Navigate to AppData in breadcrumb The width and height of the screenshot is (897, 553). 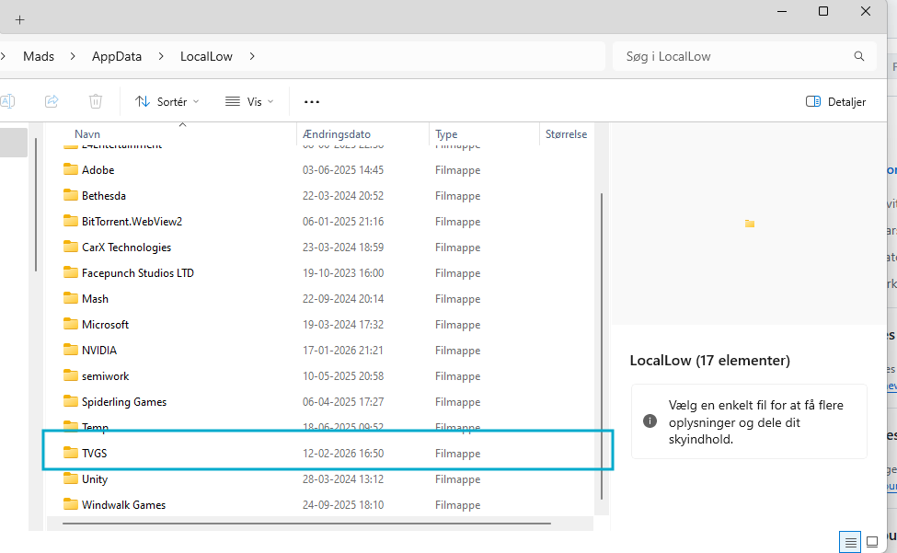pos(117,56)
